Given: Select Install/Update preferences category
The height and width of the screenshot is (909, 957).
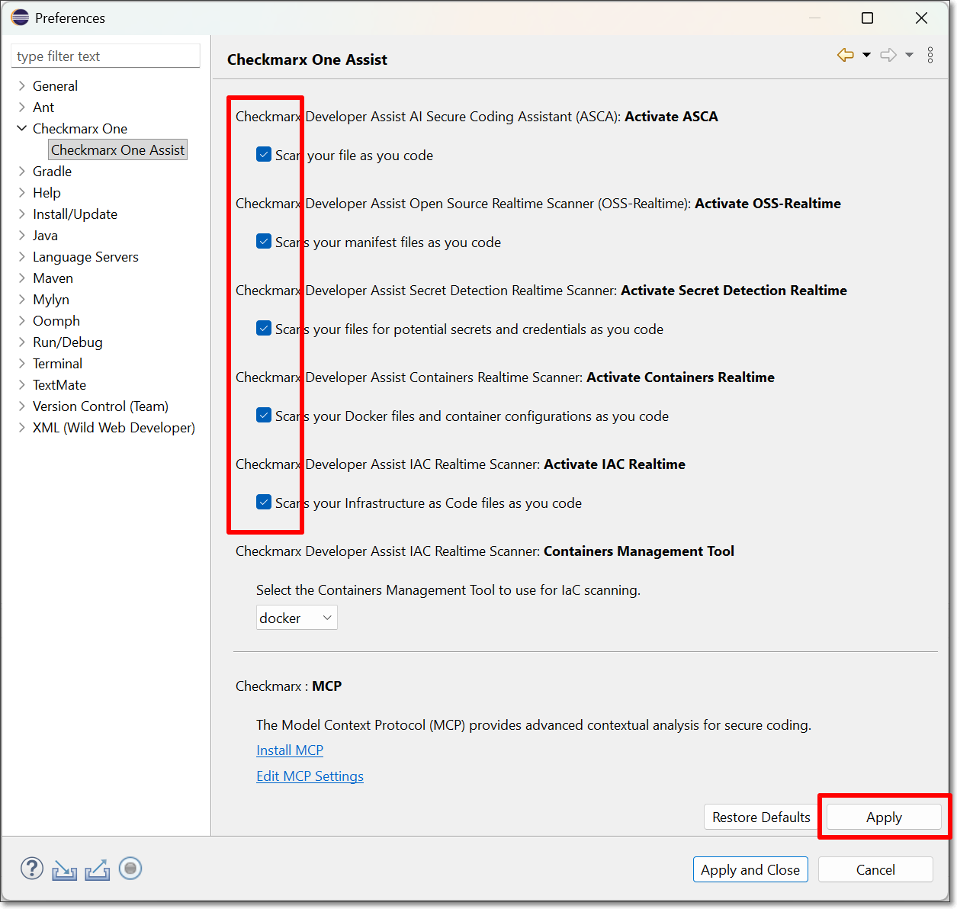Looking at the screenshot, I should [75, 214].
